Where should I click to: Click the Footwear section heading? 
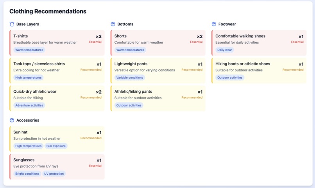(227, 24)
